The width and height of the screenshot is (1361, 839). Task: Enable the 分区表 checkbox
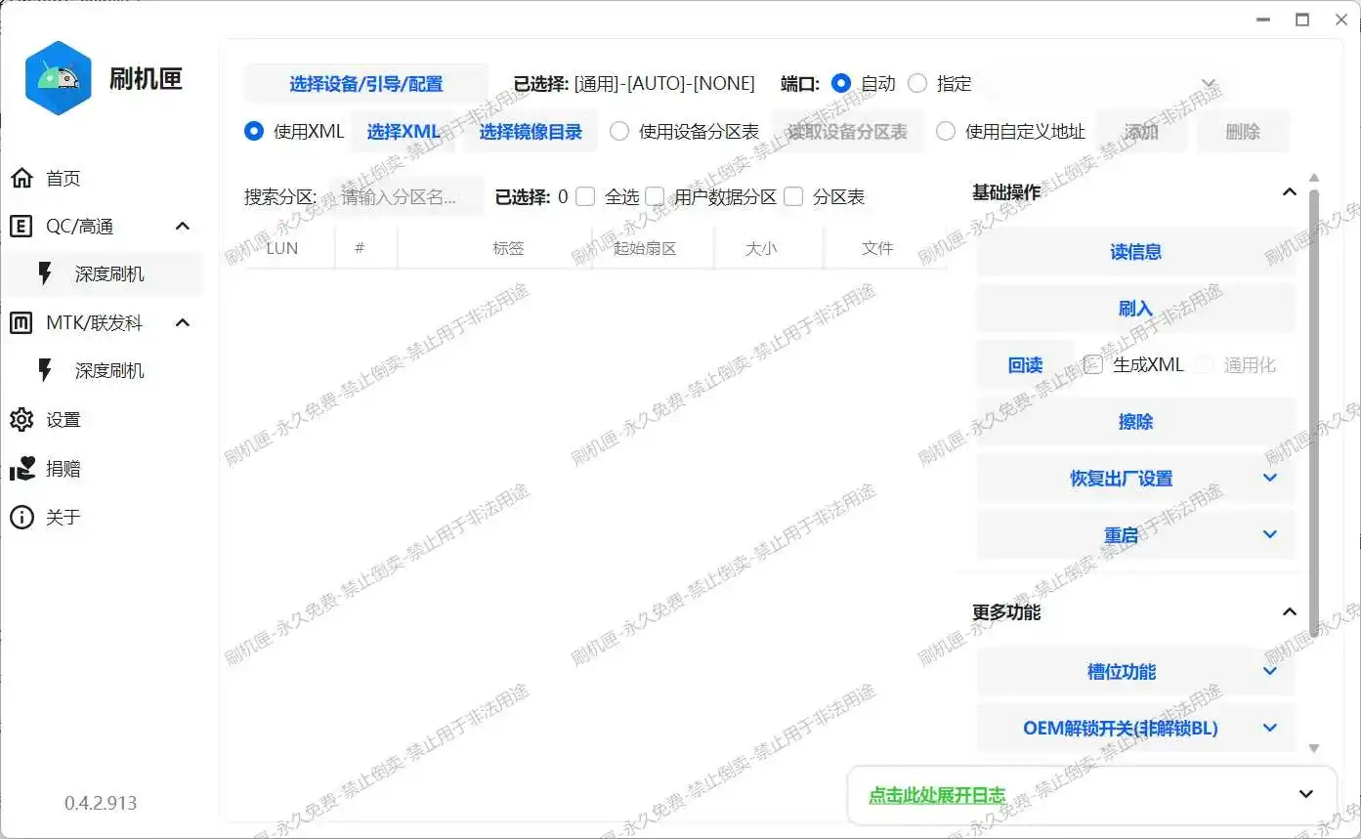pos(793,197)
